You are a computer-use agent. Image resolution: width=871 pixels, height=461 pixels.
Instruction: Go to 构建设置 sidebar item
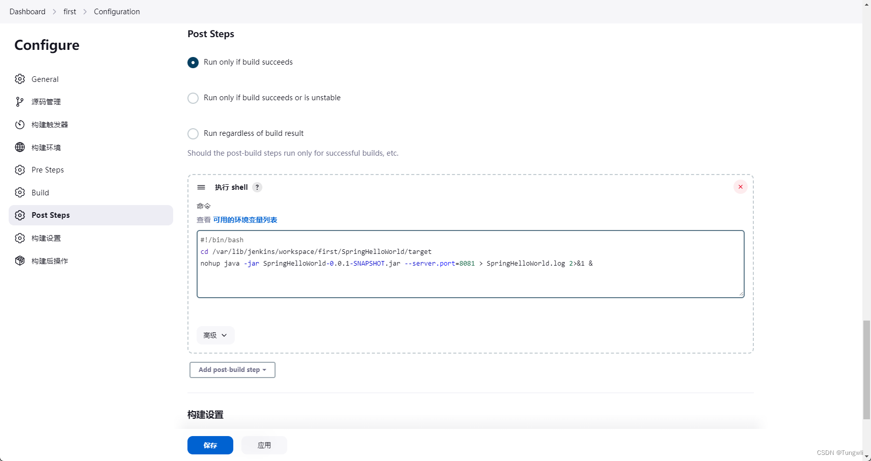click(91, 238)
